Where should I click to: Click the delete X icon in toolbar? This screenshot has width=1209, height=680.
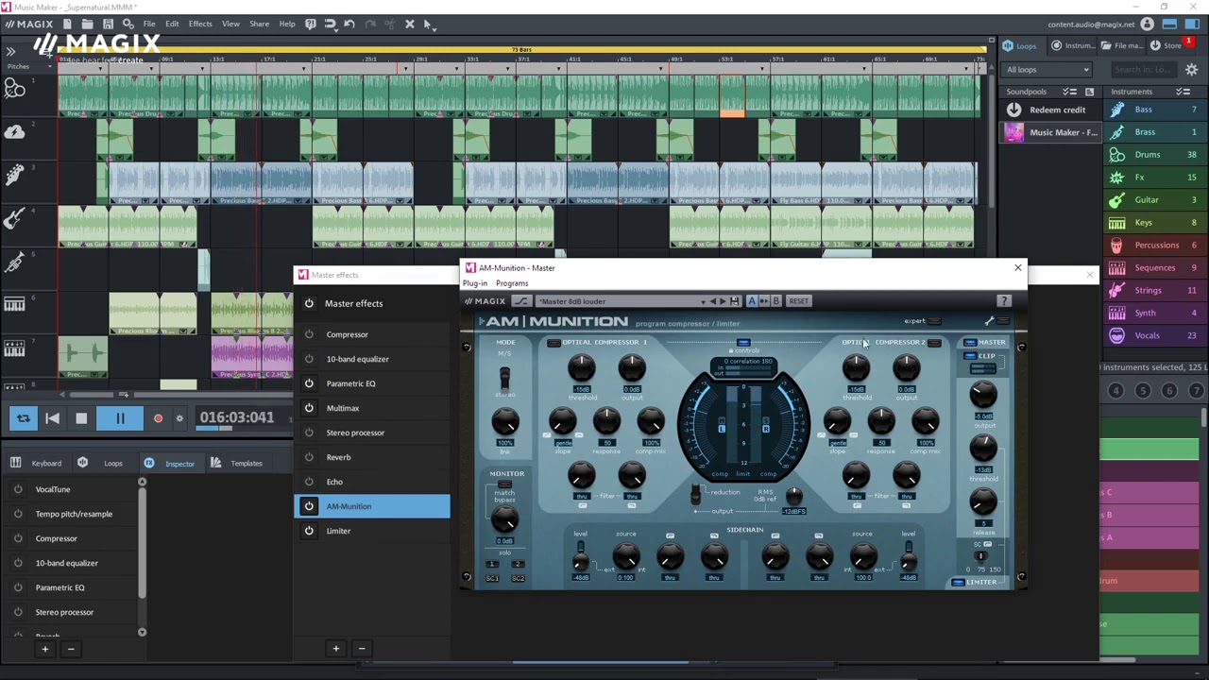(x=409, y=24)
